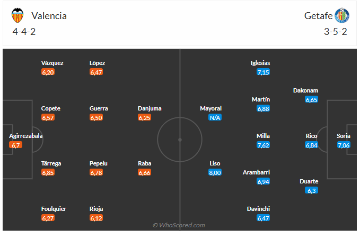Screen dimensions: 360x231
Task: Open player Iglesias from Getafe lineup
Action: click(260, 63)
